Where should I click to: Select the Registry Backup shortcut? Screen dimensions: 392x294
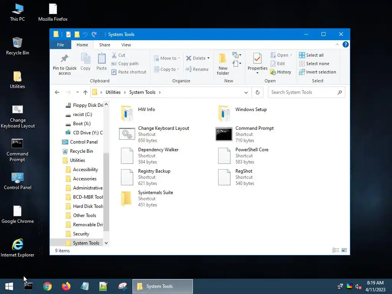click(x=145, y=177)
